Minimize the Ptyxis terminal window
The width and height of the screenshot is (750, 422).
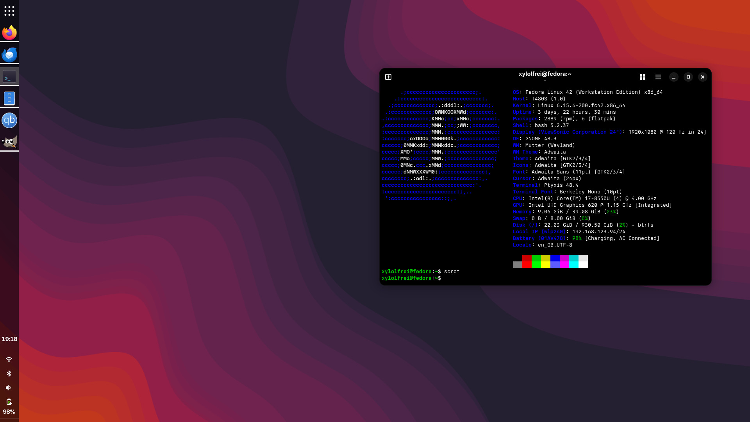click(674, 77)
